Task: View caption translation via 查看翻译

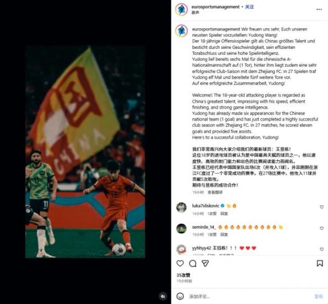Action: (215, 192)
